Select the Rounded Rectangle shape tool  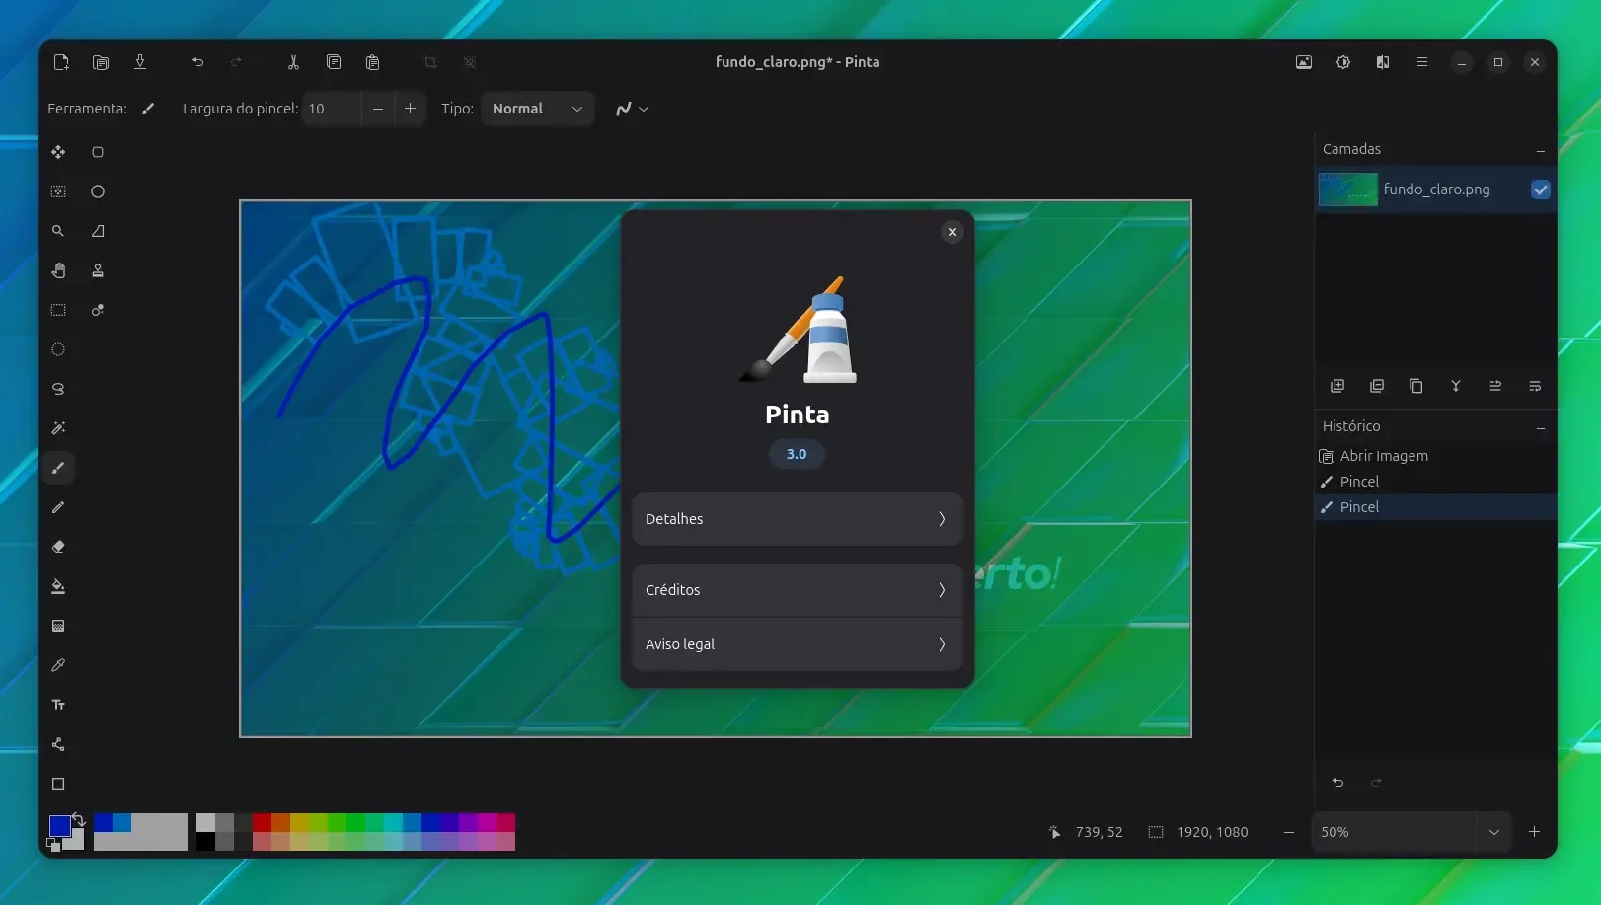click(98, 152)
